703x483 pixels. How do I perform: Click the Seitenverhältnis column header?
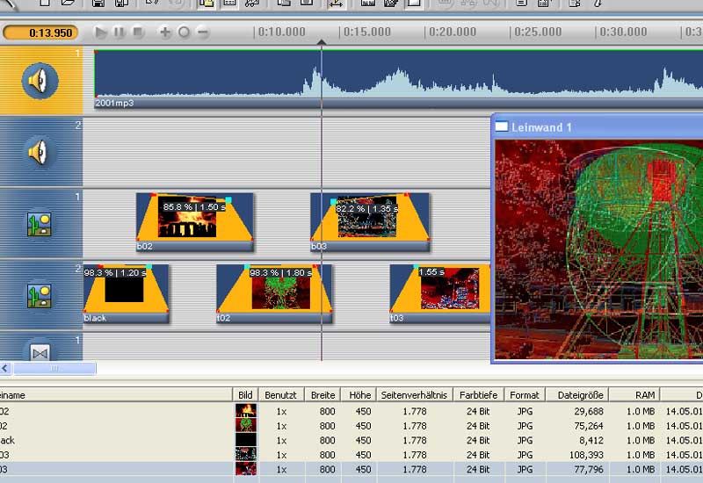(414, 396)
